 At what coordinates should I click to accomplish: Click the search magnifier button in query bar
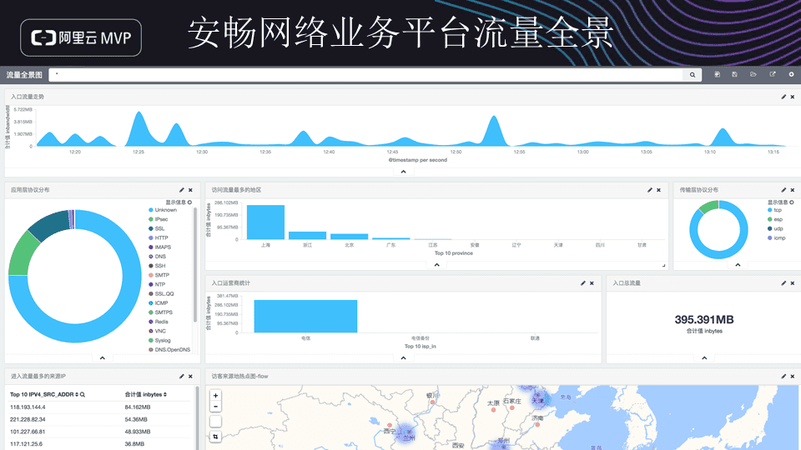[693, 75]
